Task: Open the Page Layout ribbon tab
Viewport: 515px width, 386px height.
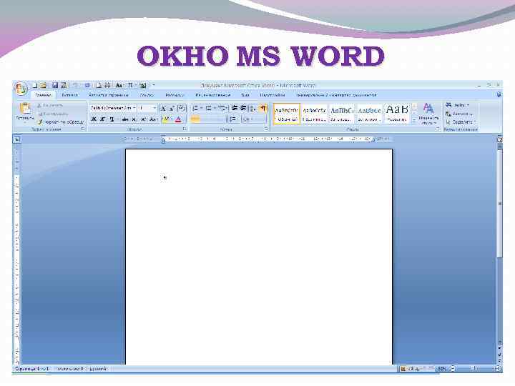Action: [108, 95]
